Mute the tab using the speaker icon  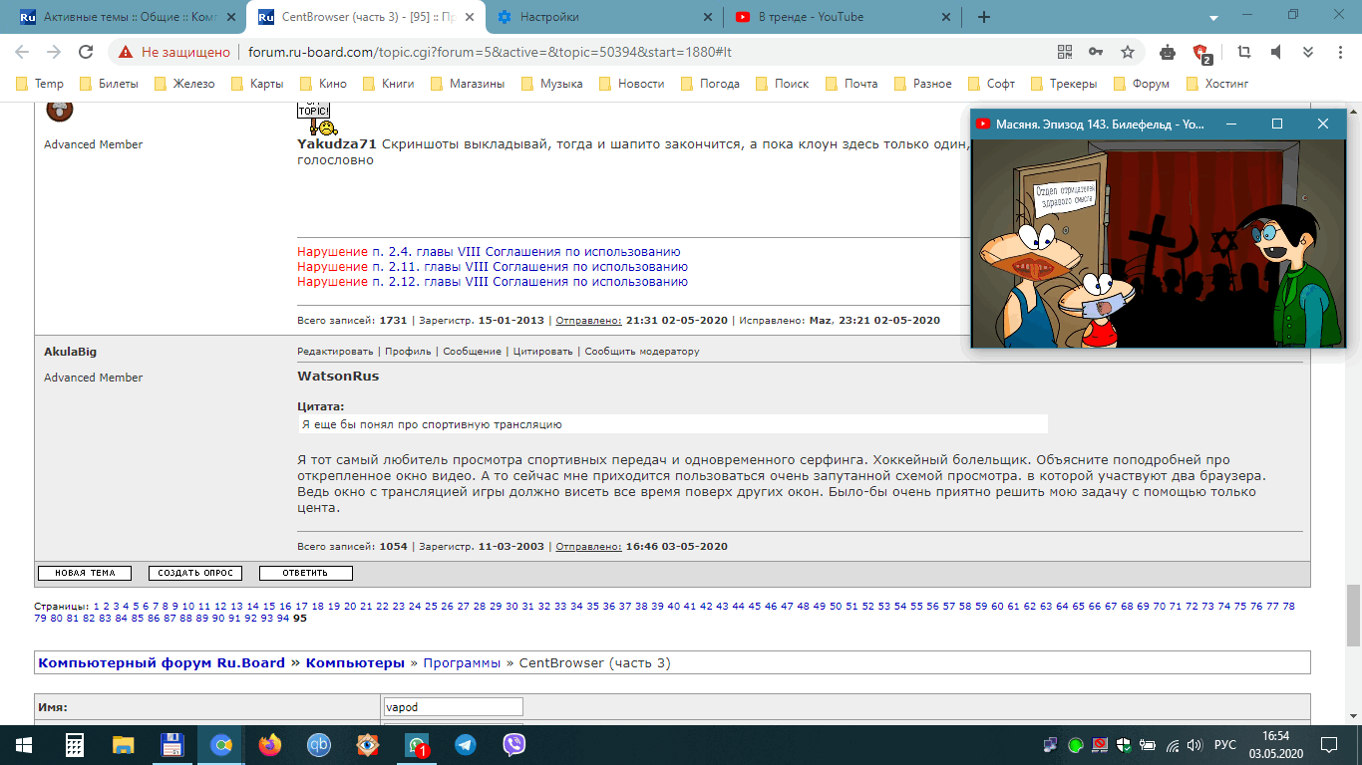[1275, 52]
